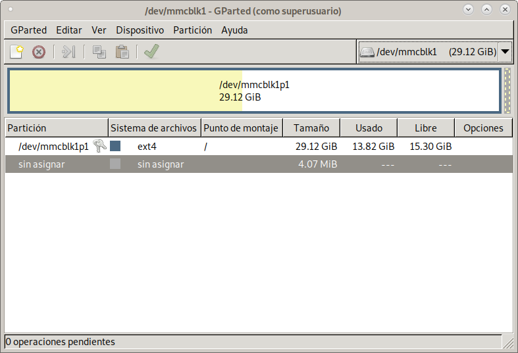Click the Libre column header

pyautogui.click(x=426, y=128)
